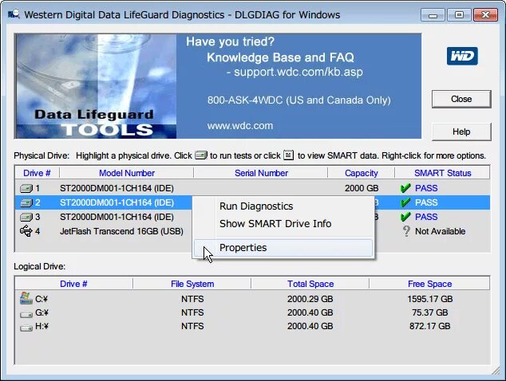Click PASS status text for drive 3
The width and height of the screenshot is (506, 381).
coord(426,217)
